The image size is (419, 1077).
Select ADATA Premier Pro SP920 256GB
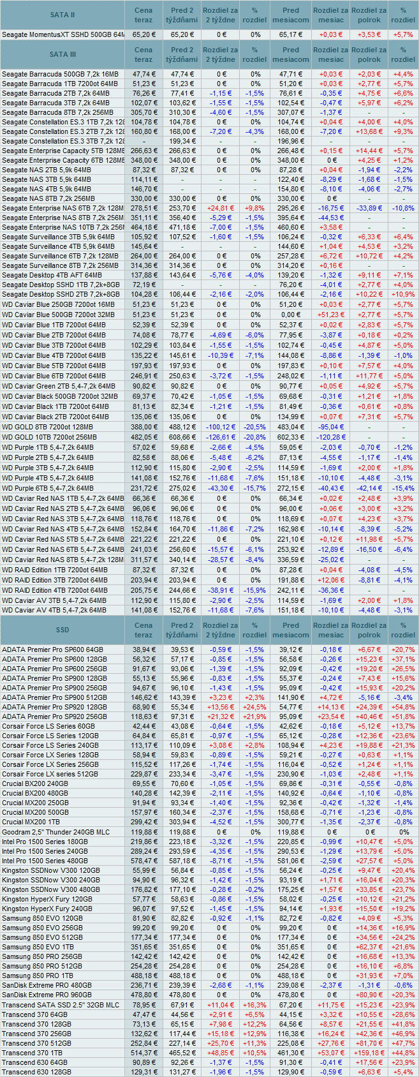point(54,717)
